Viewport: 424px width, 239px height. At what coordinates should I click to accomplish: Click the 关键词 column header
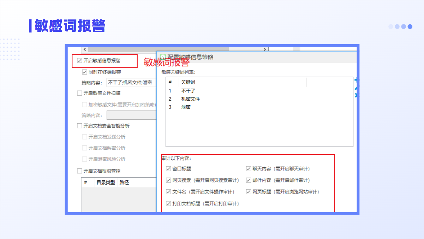pos(188,82)
